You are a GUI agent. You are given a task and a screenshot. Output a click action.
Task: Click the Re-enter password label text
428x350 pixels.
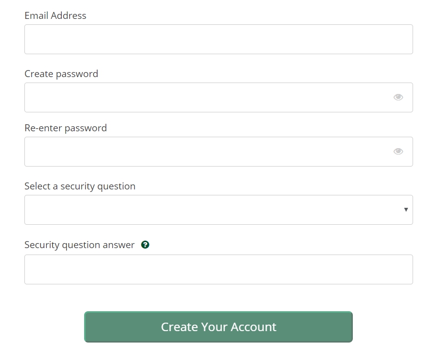tap(66, 128)
